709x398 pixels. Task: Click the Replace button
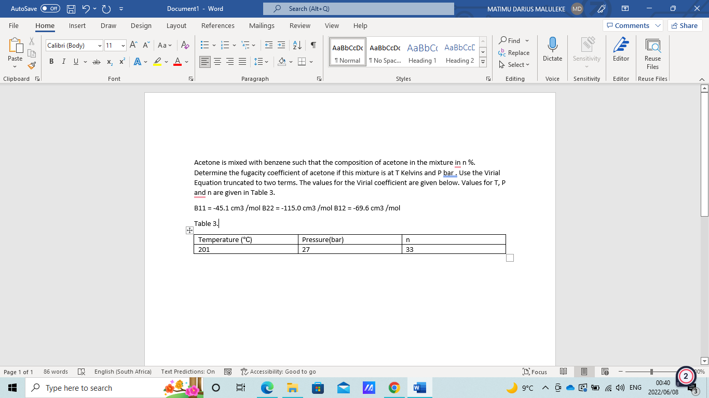(x=514, y=53)
